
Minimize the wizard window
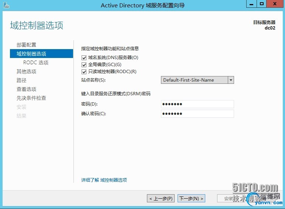click(251, 4)
